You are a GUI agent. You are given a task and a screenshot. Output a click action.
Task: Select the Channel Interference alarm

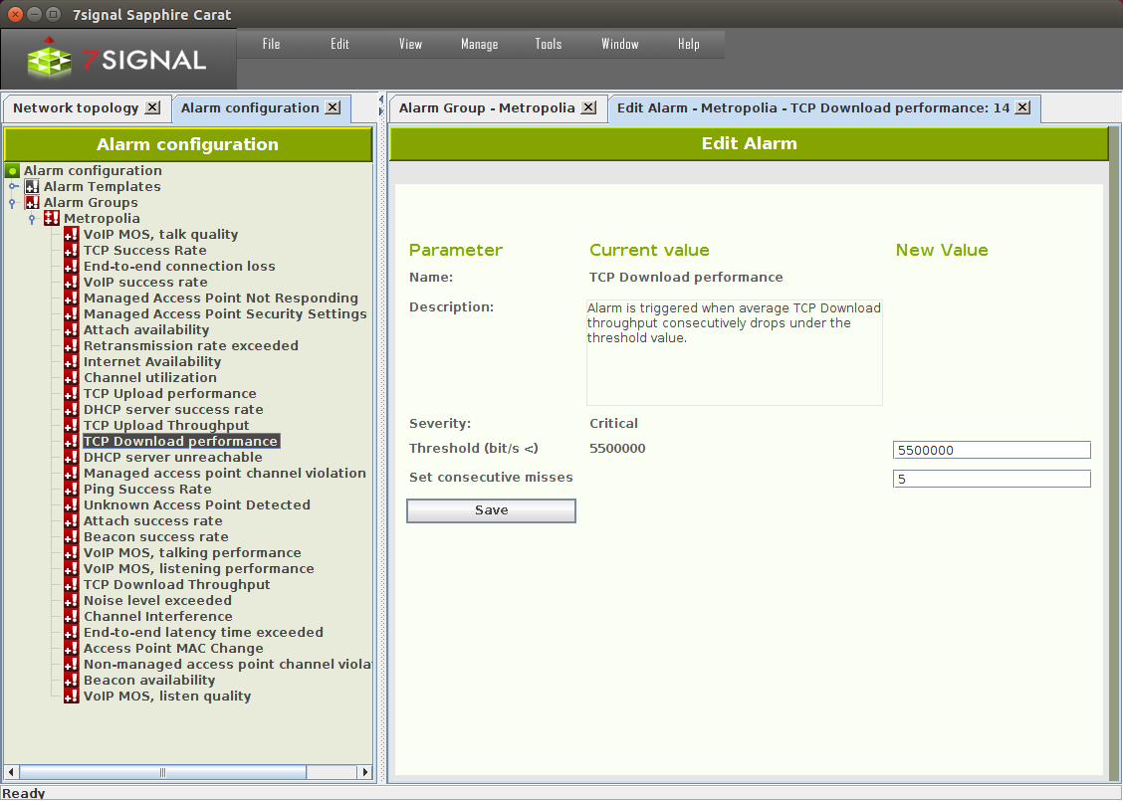(158, 616)
